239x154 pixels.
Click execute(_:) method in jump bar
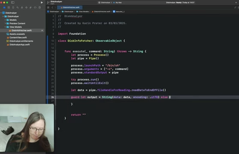(119, 12)
